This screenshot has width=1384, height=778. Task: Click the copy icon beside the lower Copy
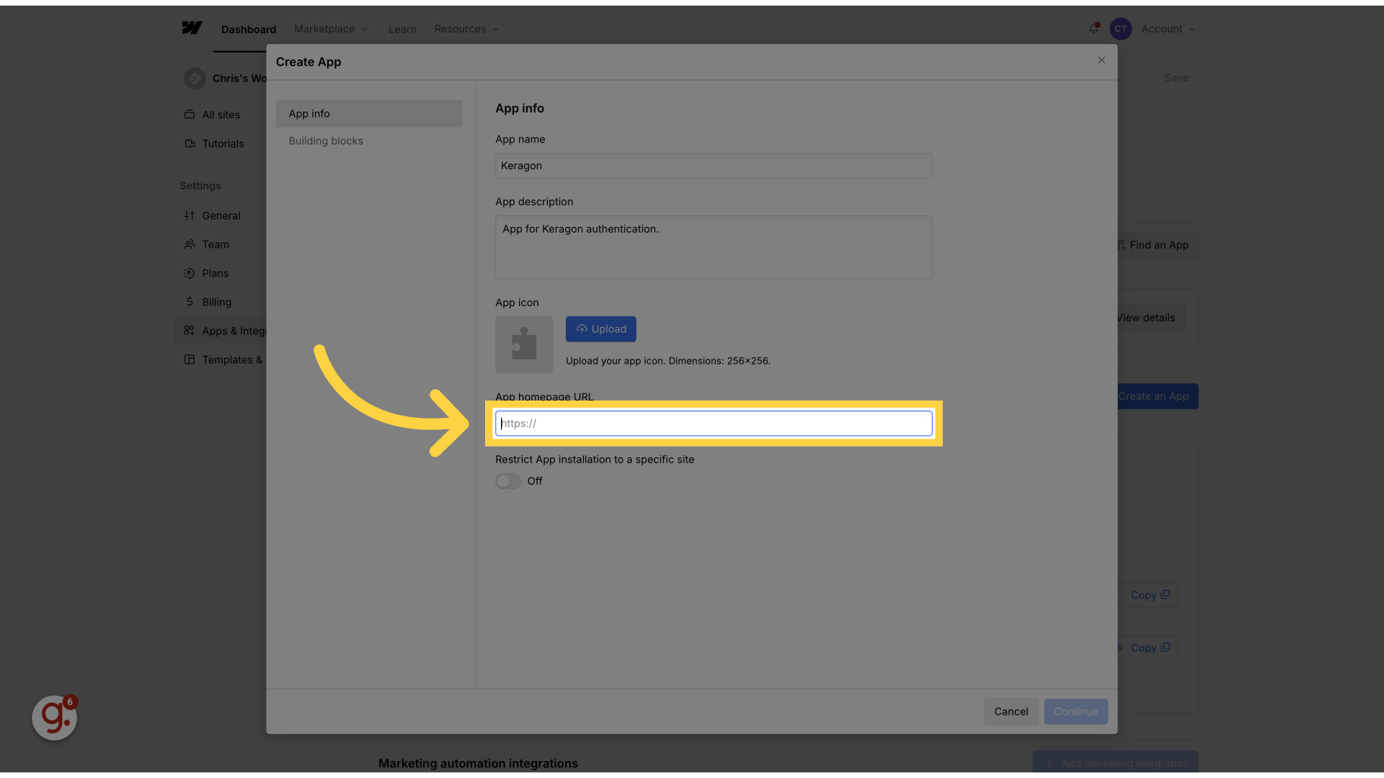pyautogui.click(x=1166, y=647)
